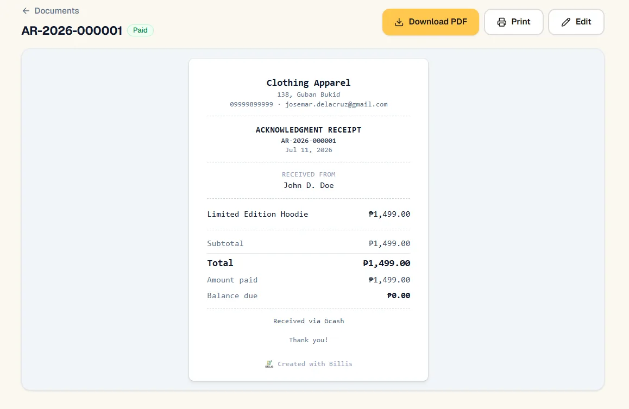The image size is (629, 409).
Task: Click the josemar.delacruz@gmail.com email text
Action: point(336,104)
